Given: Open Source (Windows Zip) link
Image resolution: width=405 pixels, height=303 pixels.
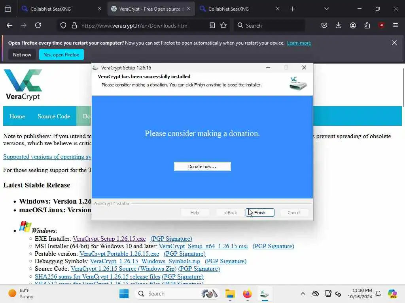Looking at the screenshot, I should [123, 269].
